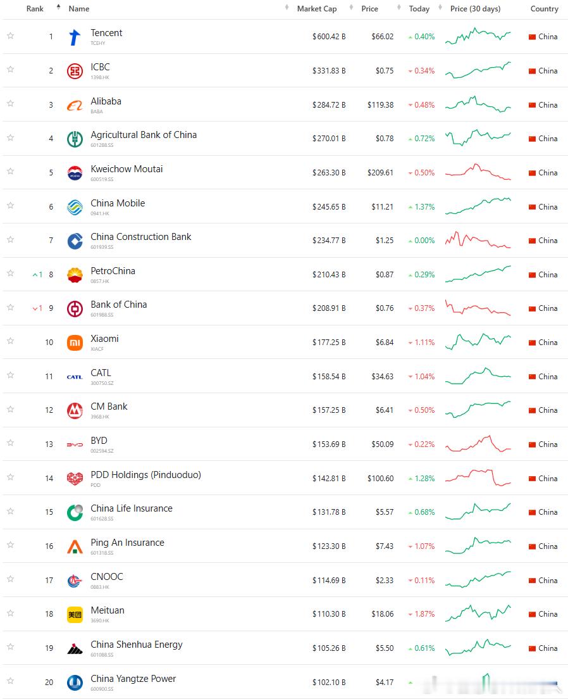
Task: Click the 1.37% change for China Mobile
Action: pos(424,207)
